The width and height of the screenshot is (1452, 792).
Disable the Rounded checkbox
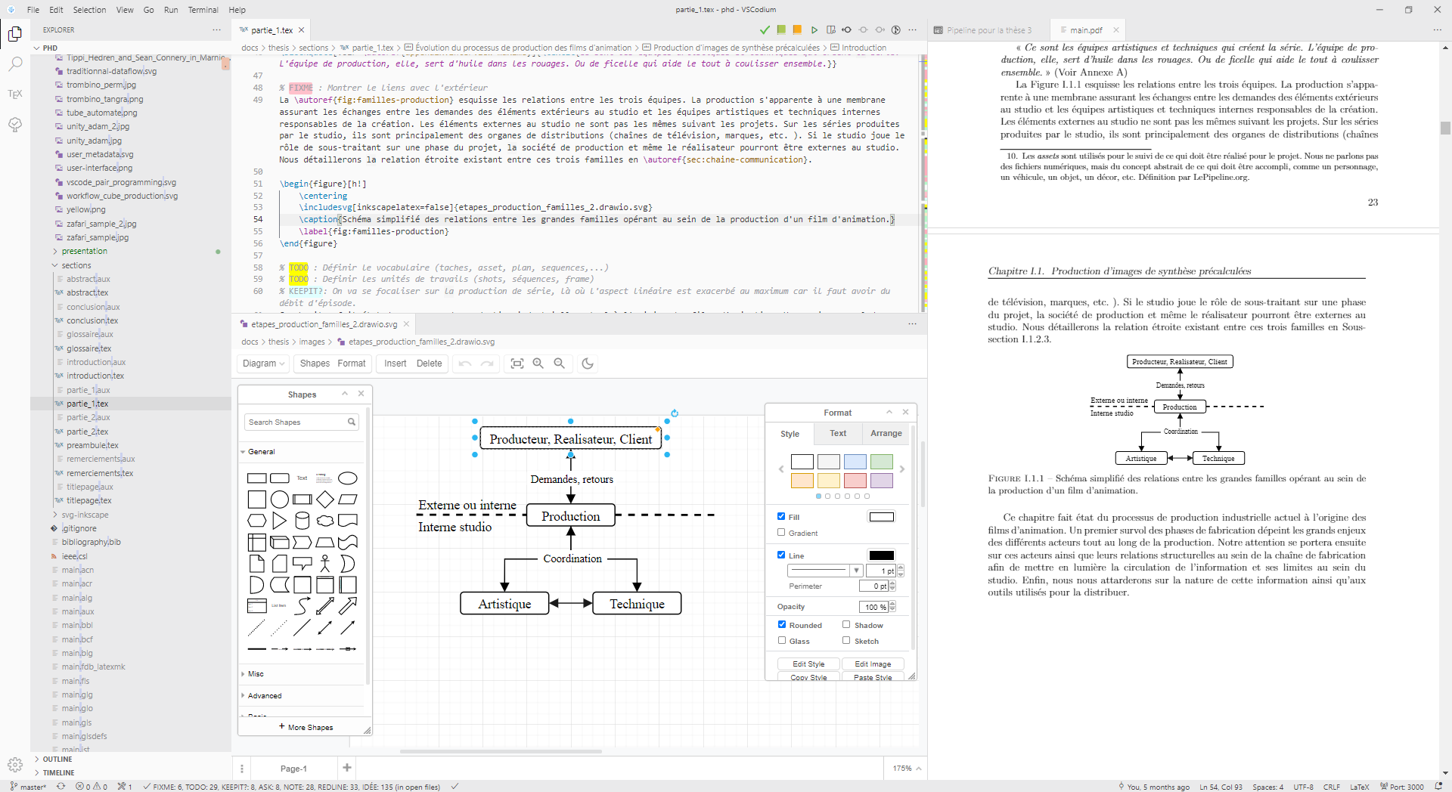click(782, 625)
